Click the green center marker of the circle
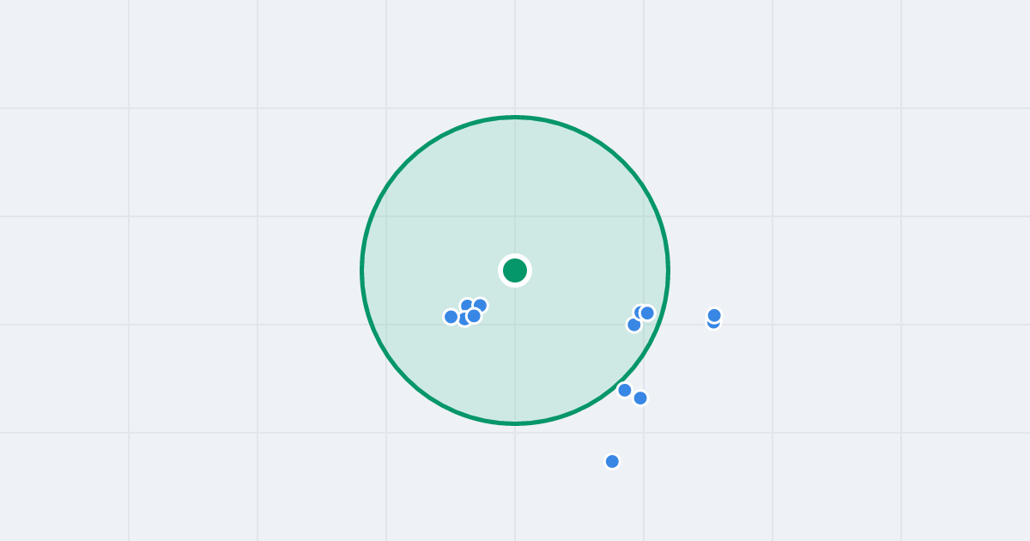Screen dimensions: 1030x541 [515, 270]
